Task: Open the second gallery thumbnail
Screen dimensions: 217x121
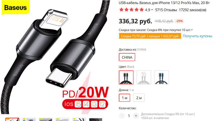Action: [29, 119]
